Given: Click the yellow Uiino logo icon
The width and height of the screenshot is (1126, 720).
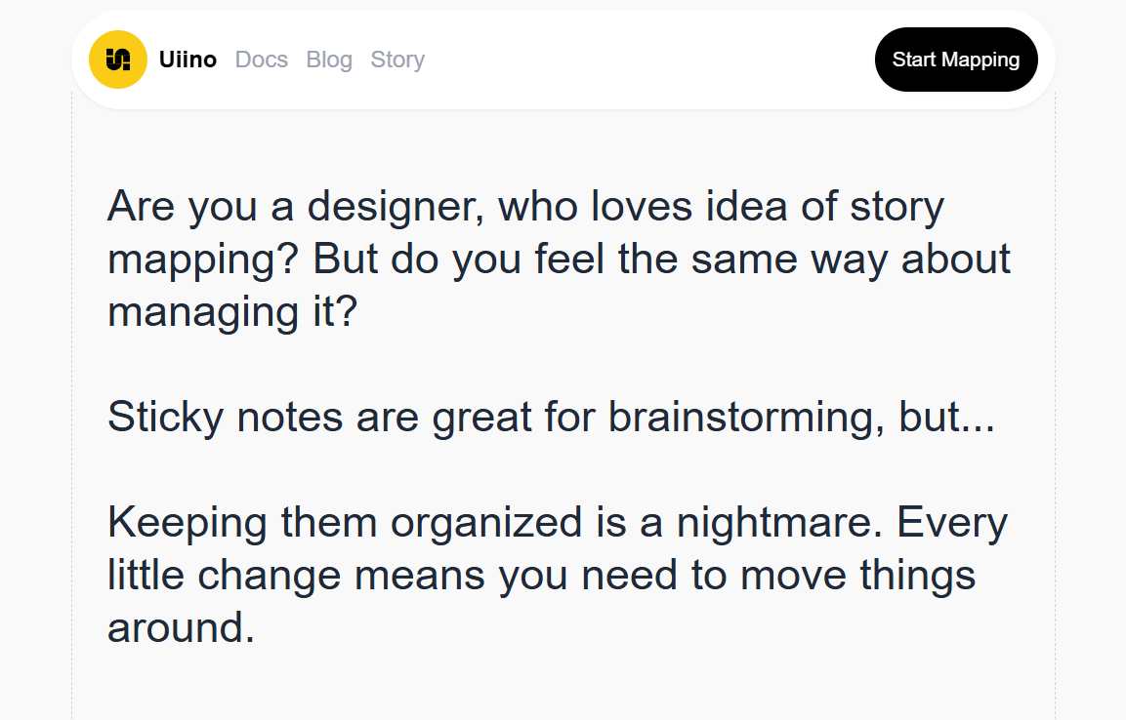Looking at the screenshot, I should [x=118, y=60].
